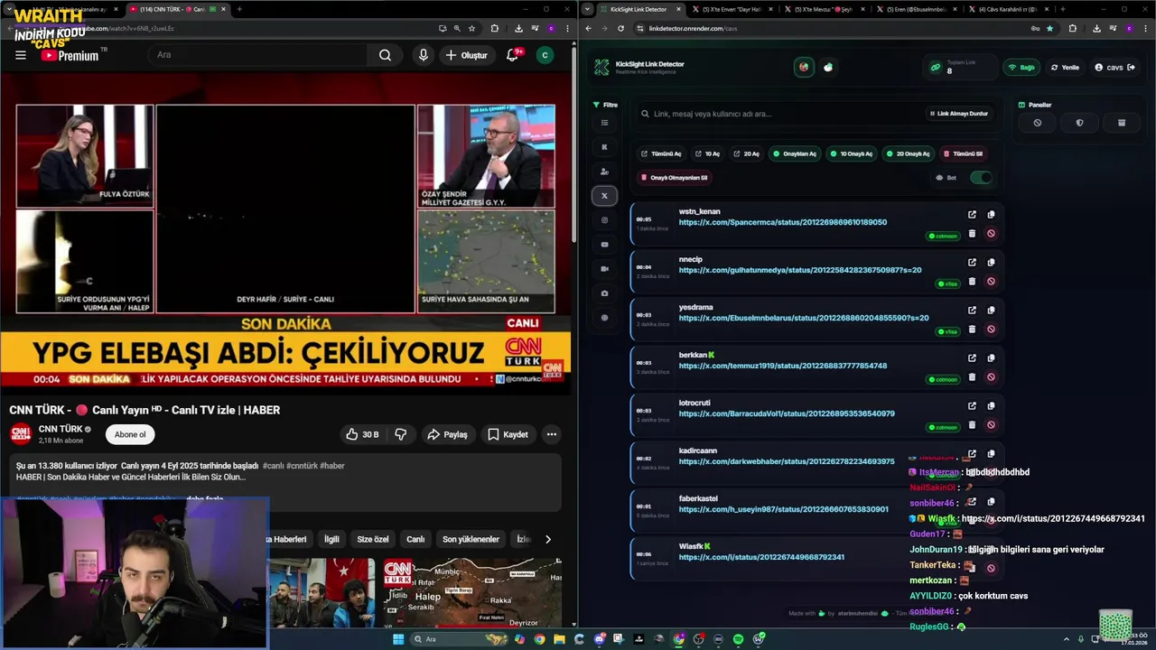Select the YouTube filter icon in sidebar
This screenshot has width=1156, height=650.
604,245
